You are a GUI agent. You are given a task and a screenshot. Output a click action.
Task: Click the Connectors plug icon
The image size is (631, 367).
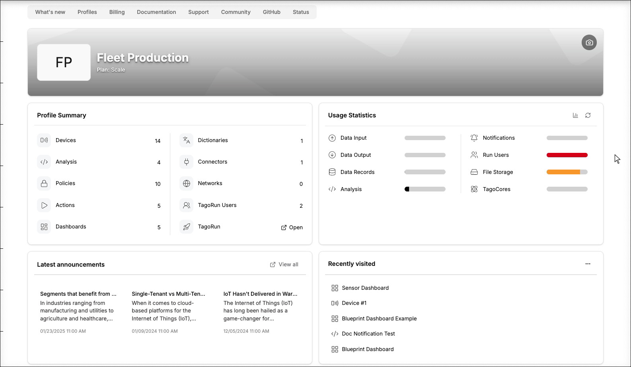186,162
